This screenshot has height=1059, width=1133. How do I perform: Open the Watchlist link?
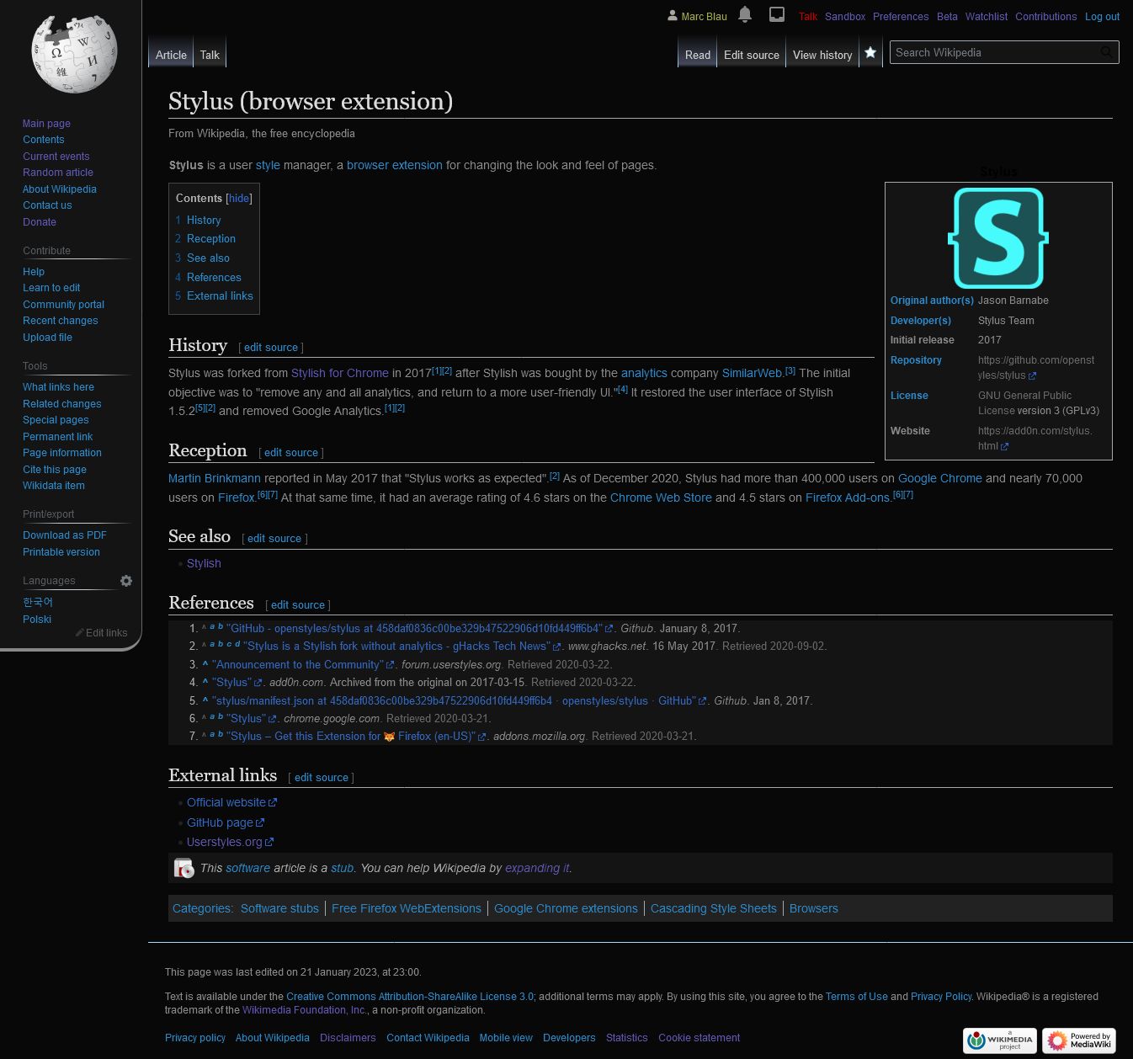click(x=987, y=17)
